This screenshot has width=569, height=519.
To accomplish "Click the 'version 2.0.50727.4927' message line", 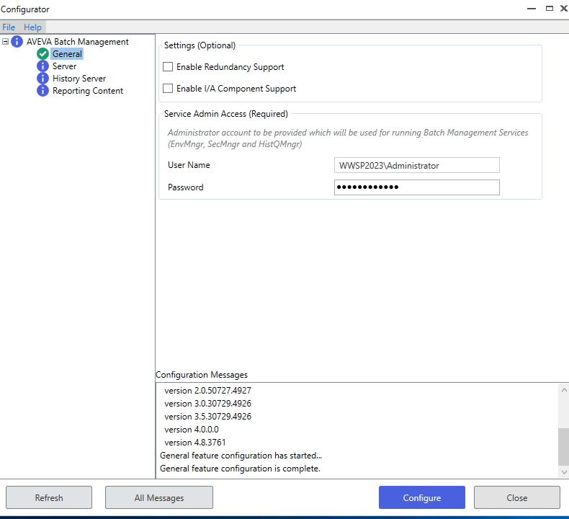I will point(207,391).
